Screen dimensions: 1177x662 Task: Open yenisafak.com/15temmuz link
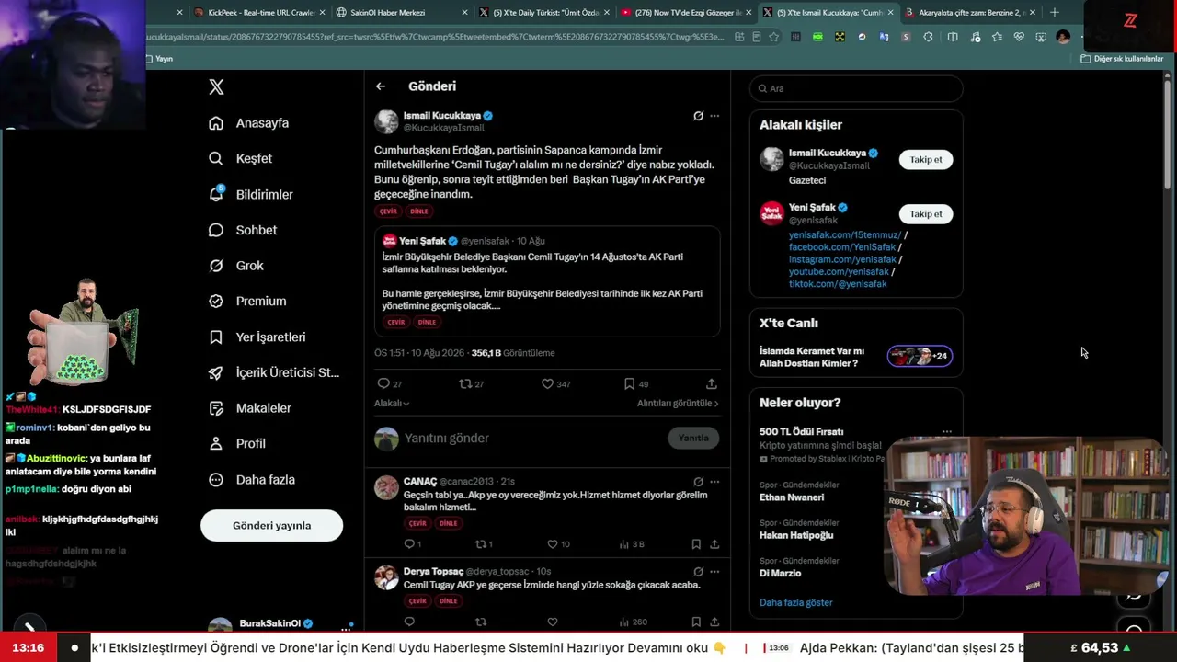(844, 235)
